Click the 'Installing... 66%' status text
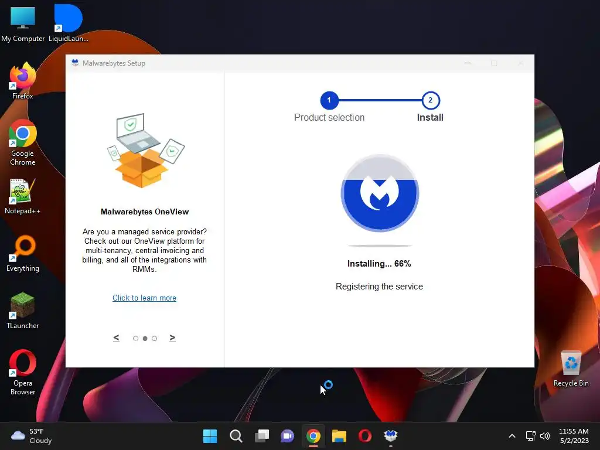The width and height of the screenshot is (600, 450). [x=379, y=264]
